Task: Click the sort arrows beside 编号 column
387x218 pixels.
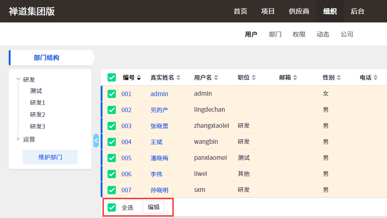Action: click(x=139, y=78)
